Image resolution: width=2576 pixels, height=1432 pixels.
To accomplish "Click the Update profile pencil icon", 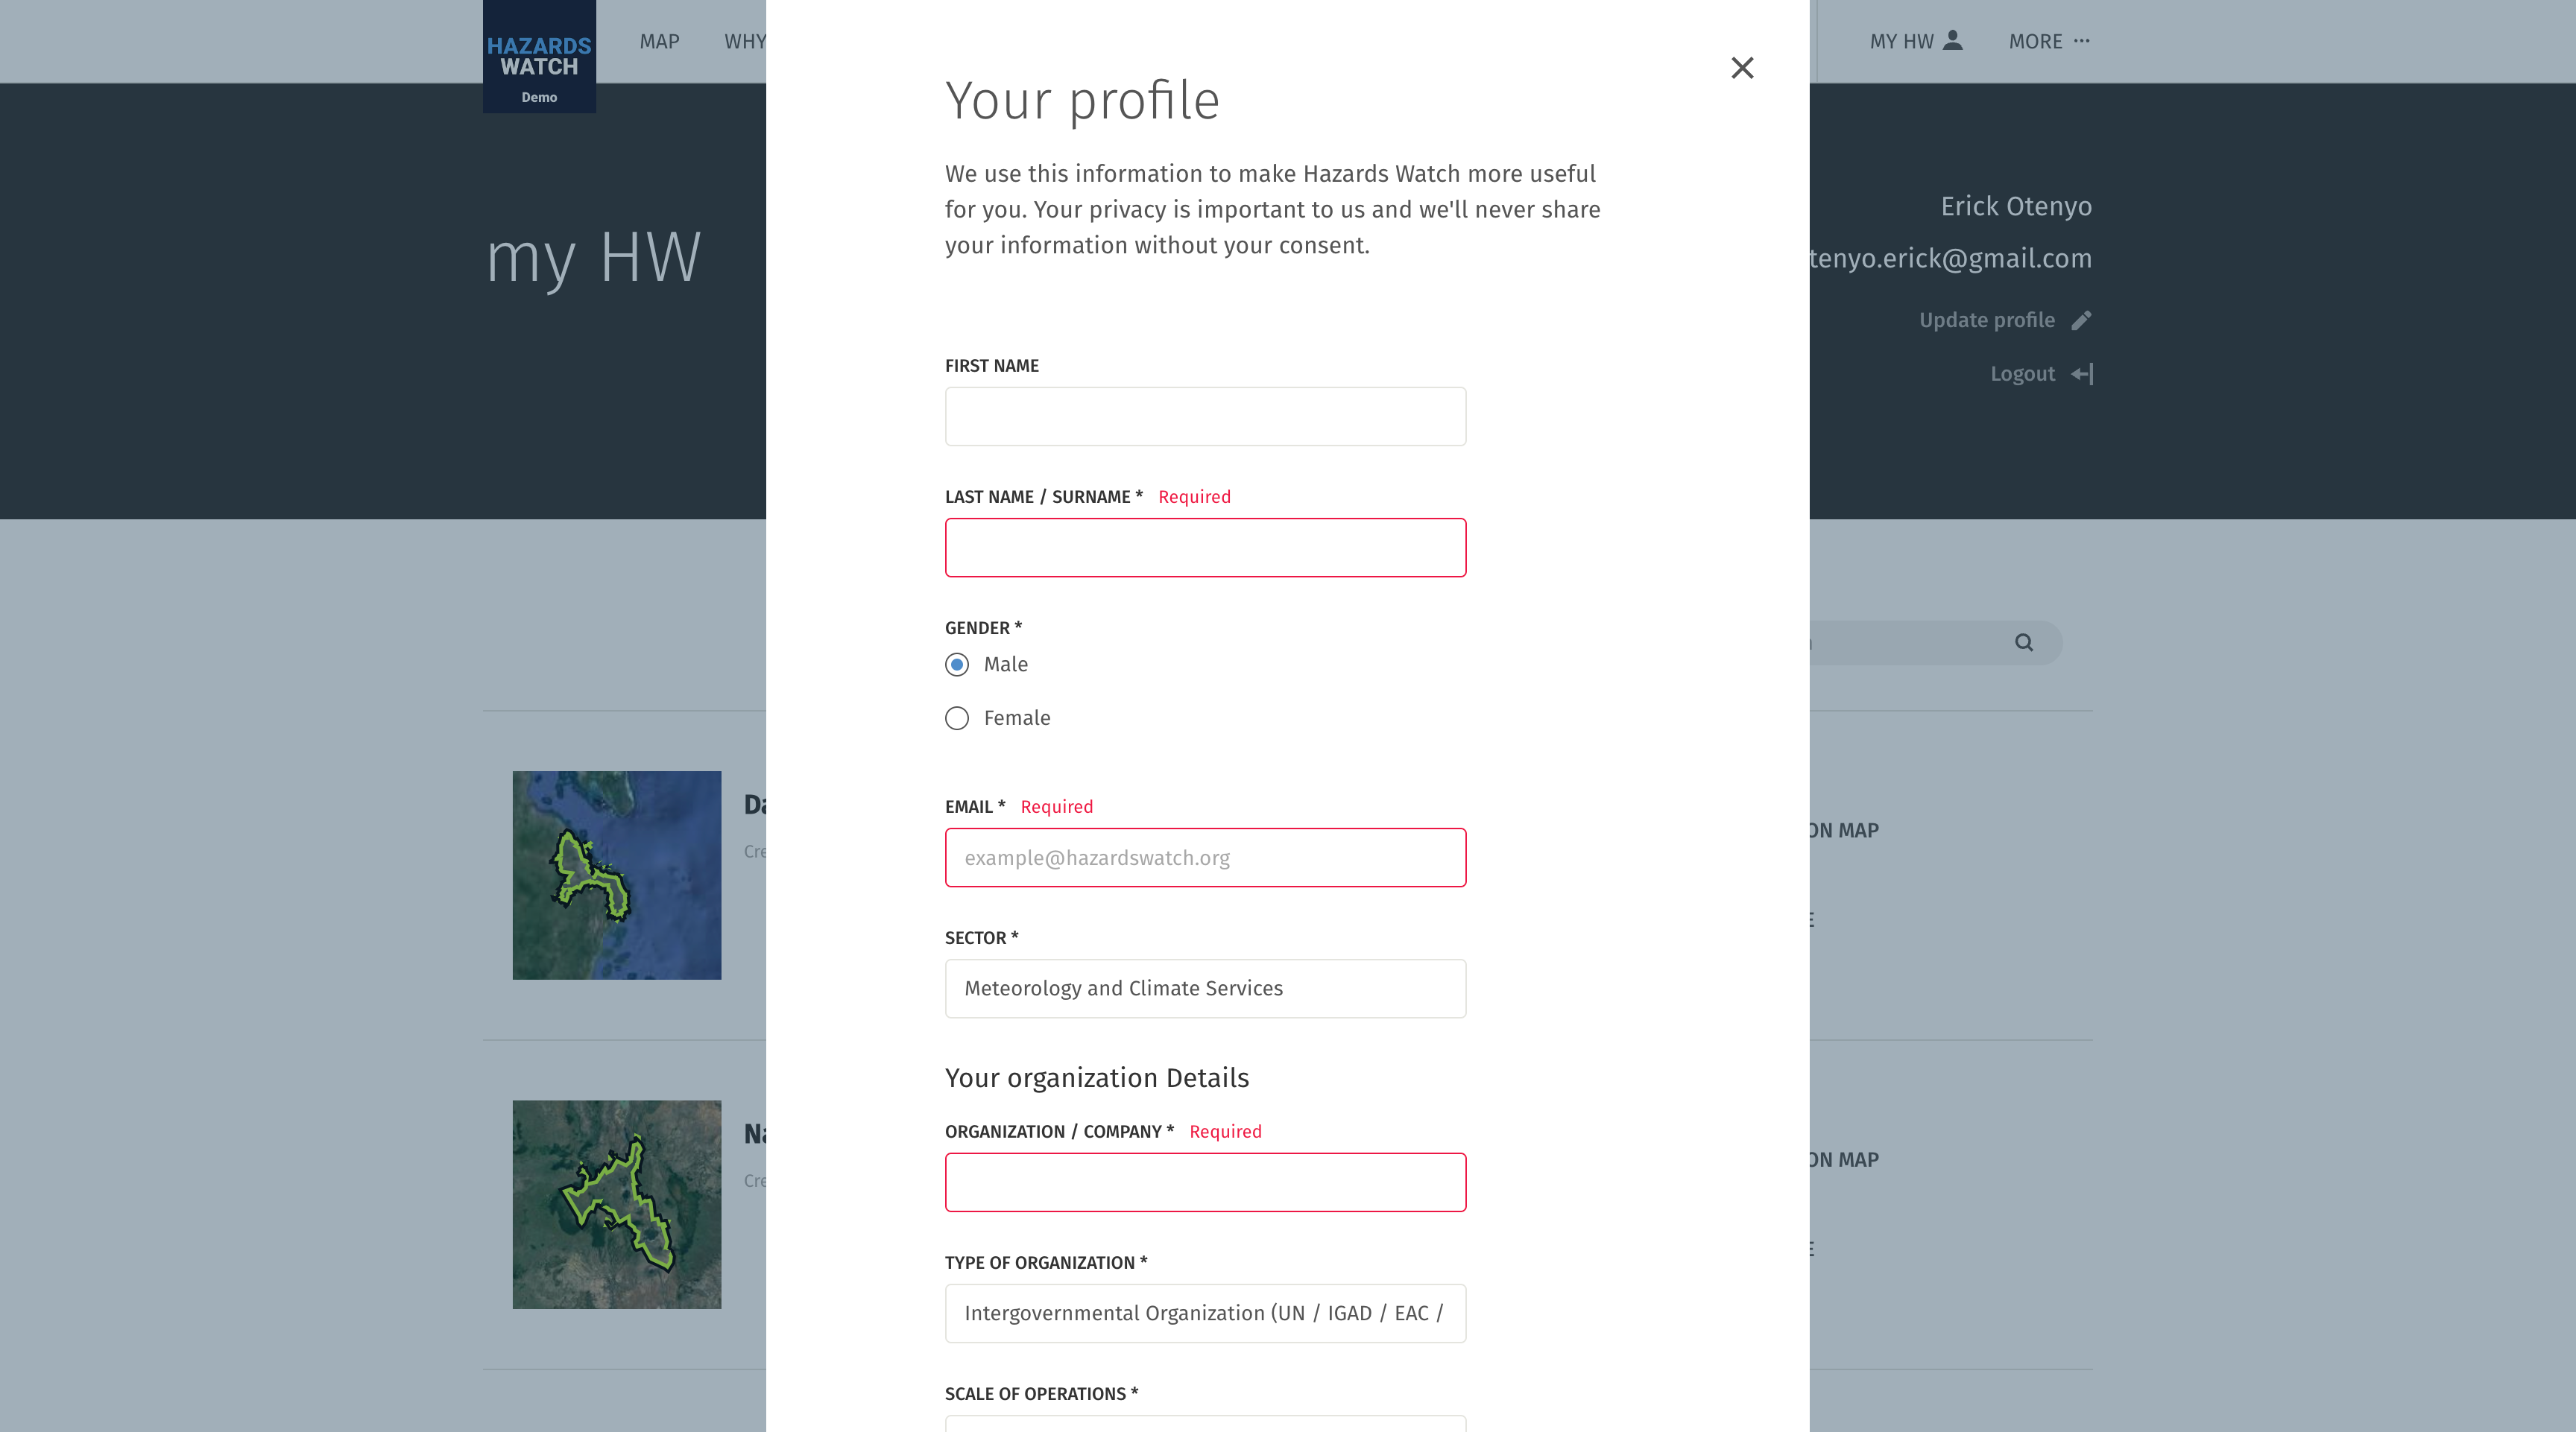I will (2081, 320).
